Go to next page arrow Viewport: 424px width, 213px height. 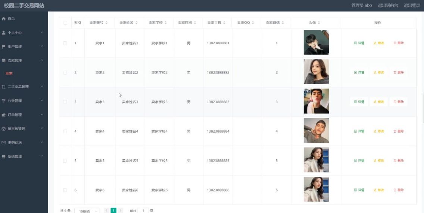[x=121, y=210]
